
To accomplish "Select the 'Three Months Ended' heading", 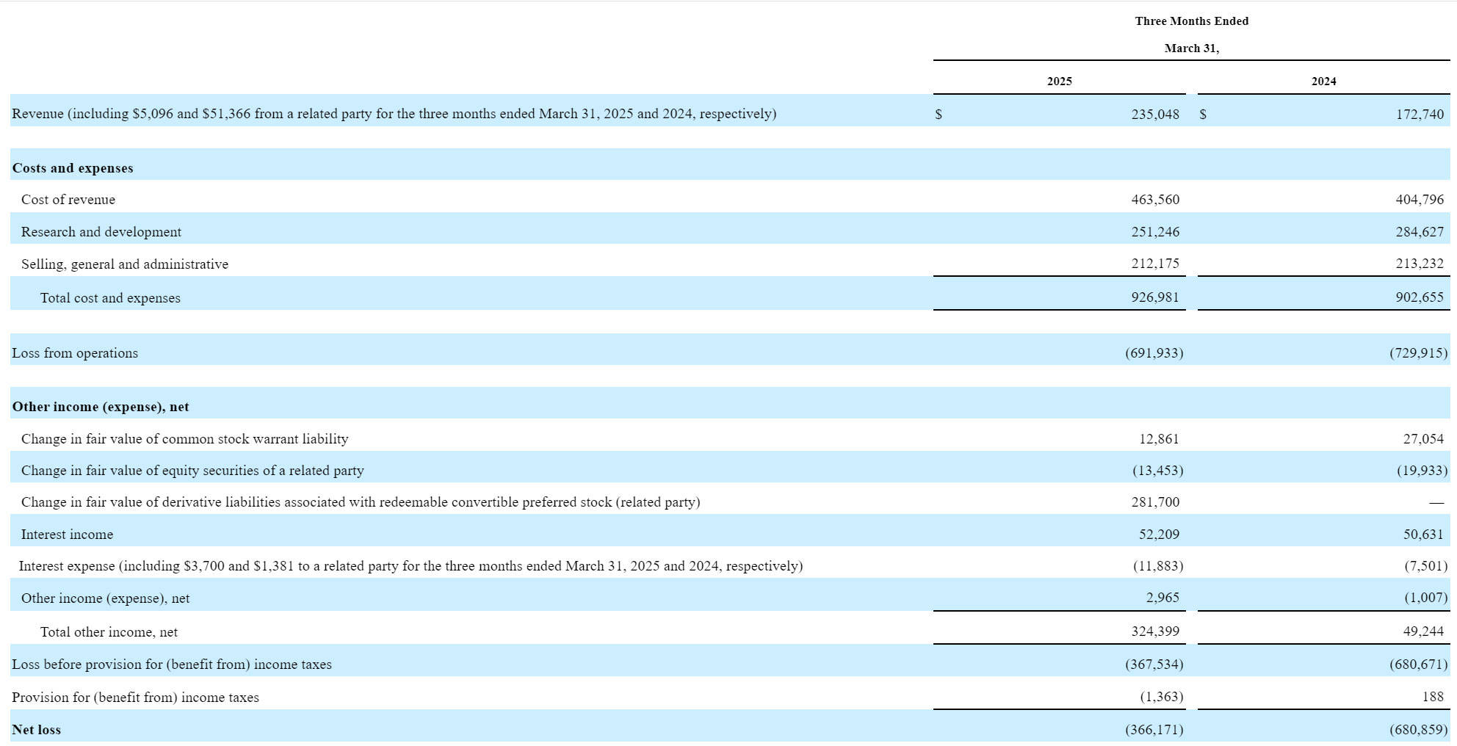I will click(1191, 21).
